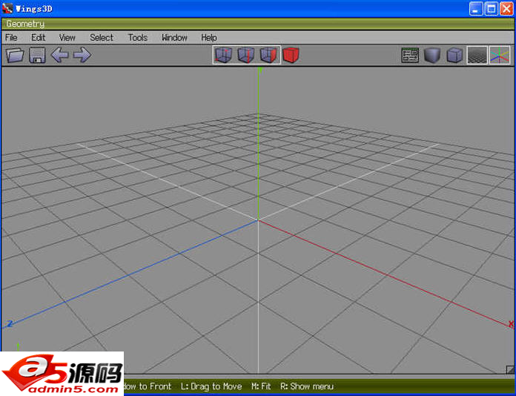Save the model using the floppy icon
Viewport: 516px width, 396px height.
[37, 55]
